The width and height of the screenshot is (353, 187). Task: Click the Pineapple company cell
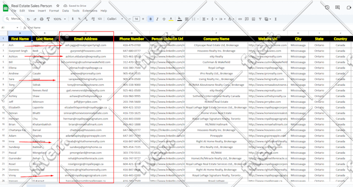[x=216, y=136]
